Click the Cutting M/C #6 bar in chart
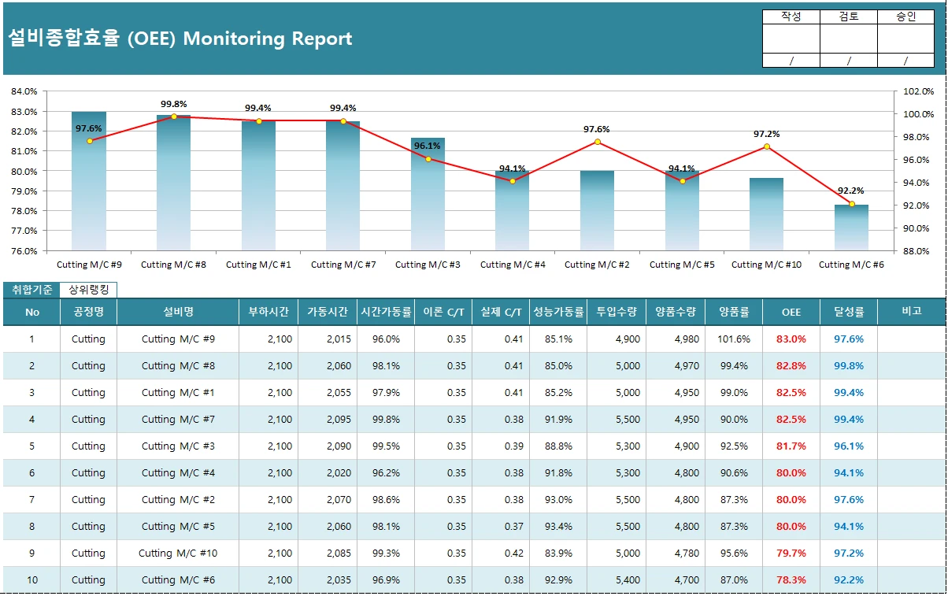The image size is (948, 596). [x=851, y=228]
